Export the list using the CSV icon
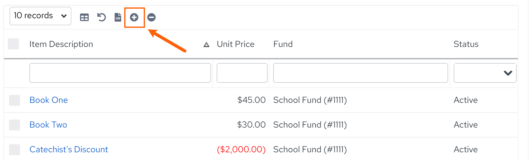The width and height of the screenshot is (530, 160). 118,17
